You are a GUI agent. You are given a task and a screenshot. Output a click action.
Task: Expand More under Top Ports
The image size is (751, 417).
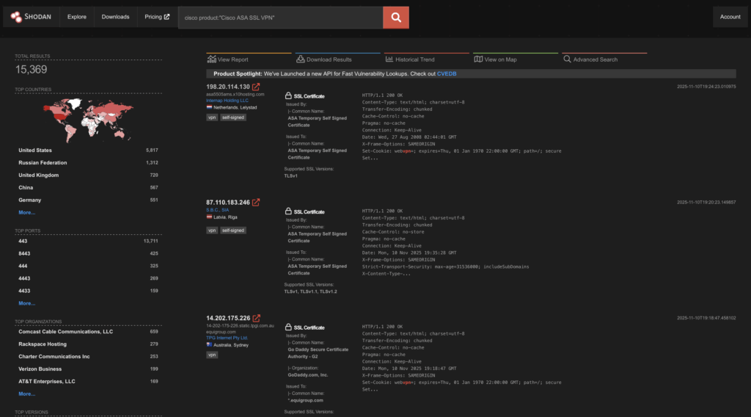click(x=26, y=303)
